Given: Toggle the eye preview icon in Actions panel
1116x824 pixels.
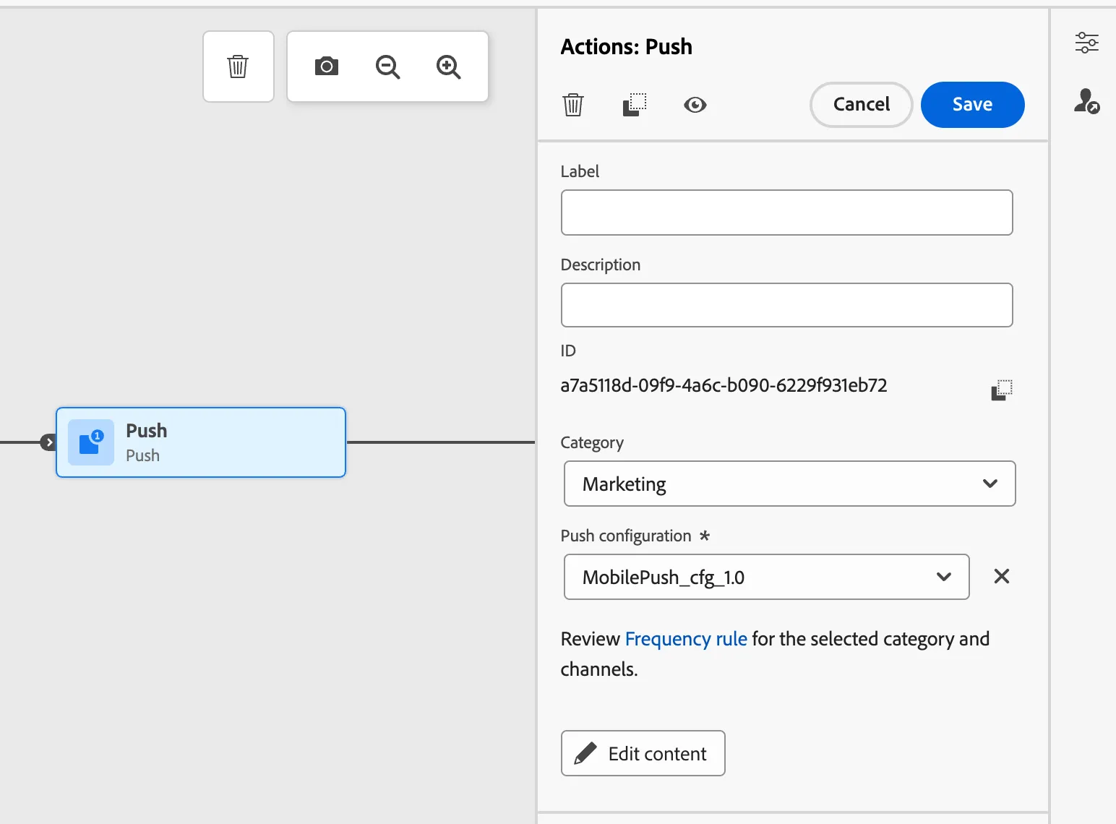Looking at the screenshot, I should [x=695, y=105].
